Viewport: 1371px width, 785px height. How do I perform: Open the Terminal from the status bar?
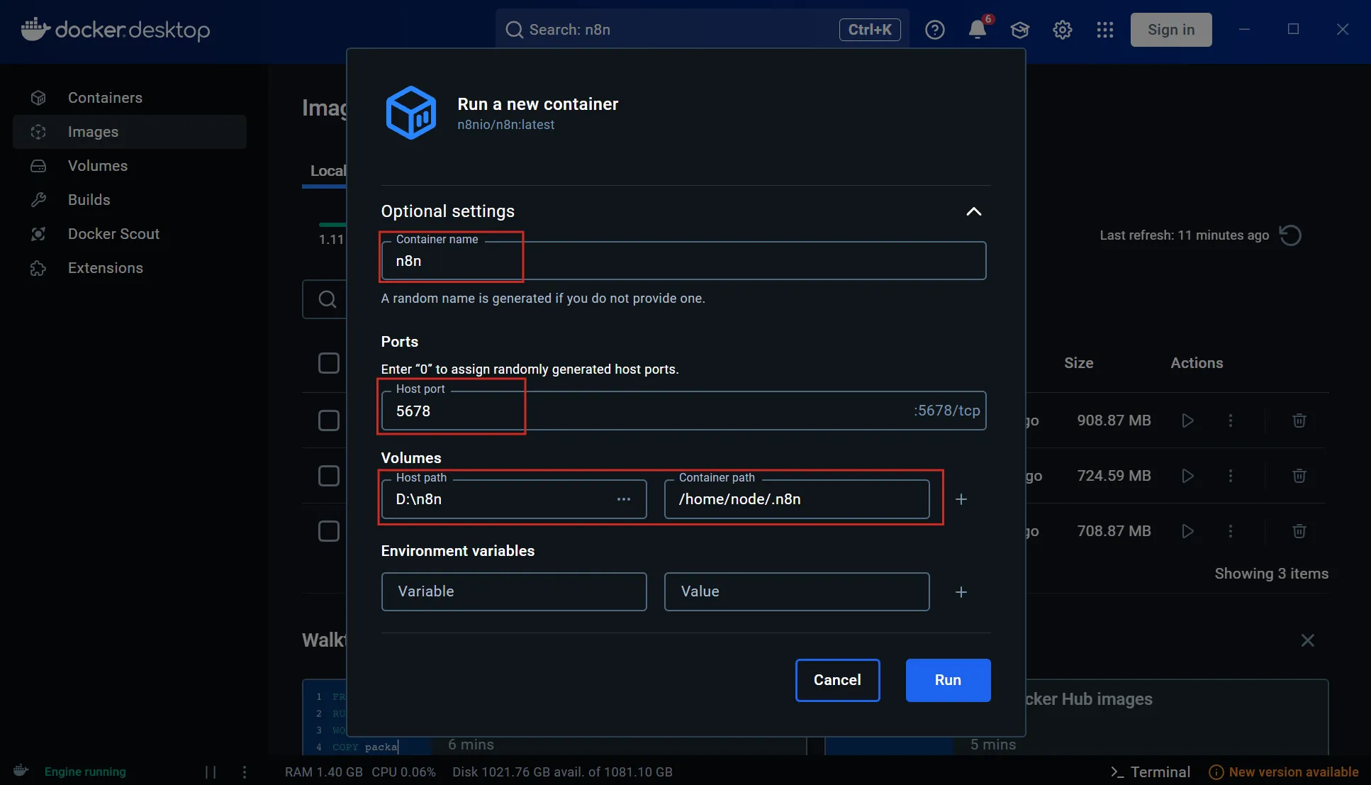click(1150, 772)
